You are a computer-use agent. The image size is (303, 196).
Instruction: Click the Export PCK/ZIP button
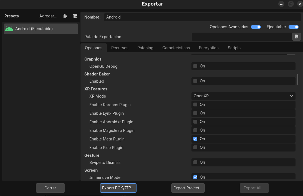coord(118,188)
